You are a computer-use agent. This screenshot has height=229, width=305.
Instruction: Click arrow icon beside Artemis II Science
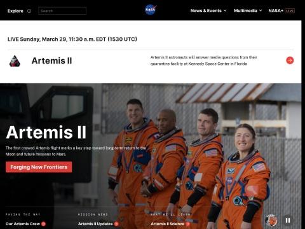[x=187, y=224]
